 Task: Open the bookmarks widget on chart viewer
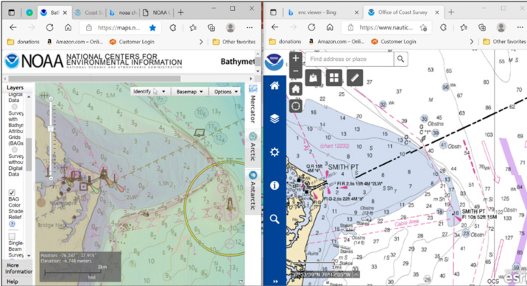tap(314, 78)
